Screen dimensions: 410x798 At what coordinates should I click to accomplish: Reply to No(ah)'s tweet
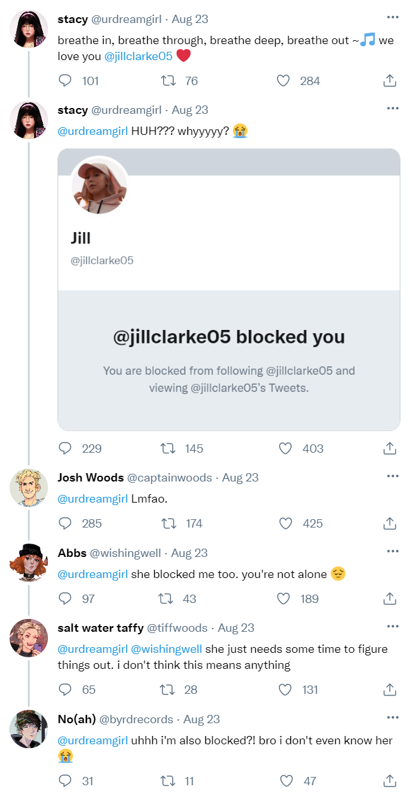65,781
